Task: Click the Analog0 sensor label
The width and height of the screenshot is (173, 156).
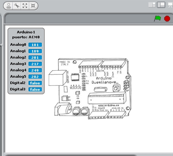Action: (18, 45)
